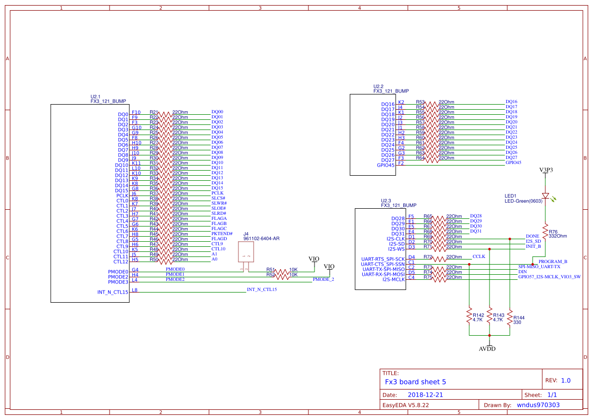
Task: Click the 961102-6404-AR part label
Action: 261,239
